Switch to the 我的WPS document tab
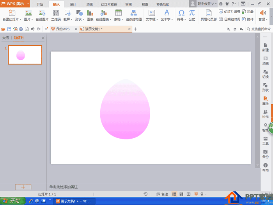This screenshot has width=273, height=205. 63,29
